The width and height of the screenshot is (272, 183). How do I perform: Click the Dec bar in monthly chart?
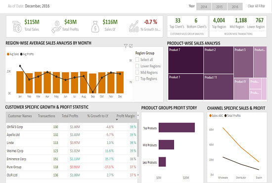(x=120, y=83)
